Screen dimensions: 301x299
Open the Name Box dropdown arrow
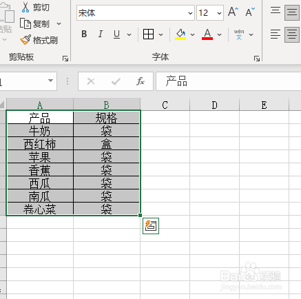50,81
